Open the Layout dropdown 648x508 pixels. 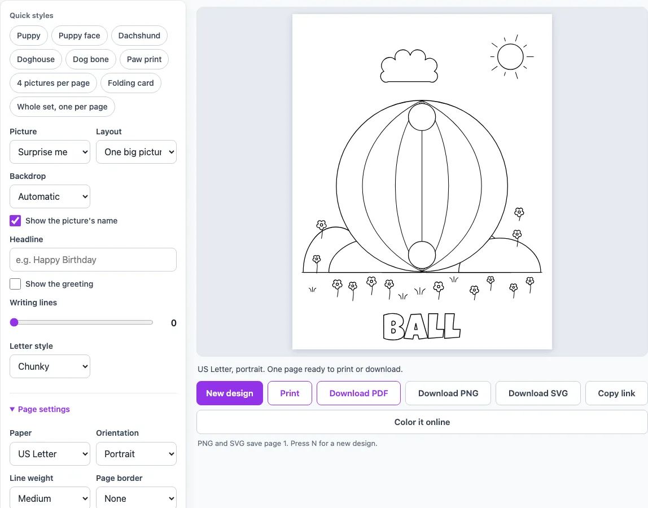point(137,152)
